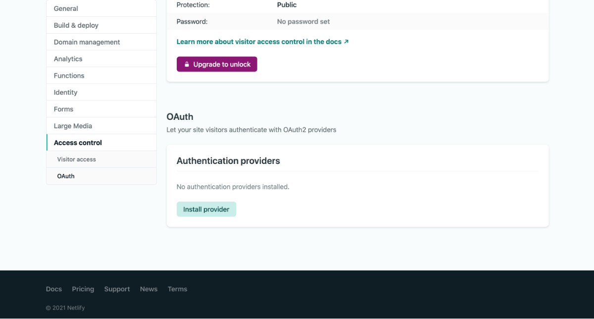594x319 pixels.
Task: Jump to OAuth subsection in sidebar
Action: point(66,176)
